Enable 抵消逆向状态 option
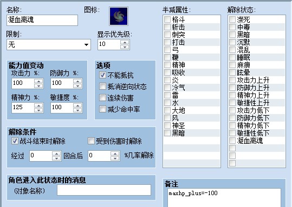The height and width of the screenshot is (207, 292). tap(102, 86)
